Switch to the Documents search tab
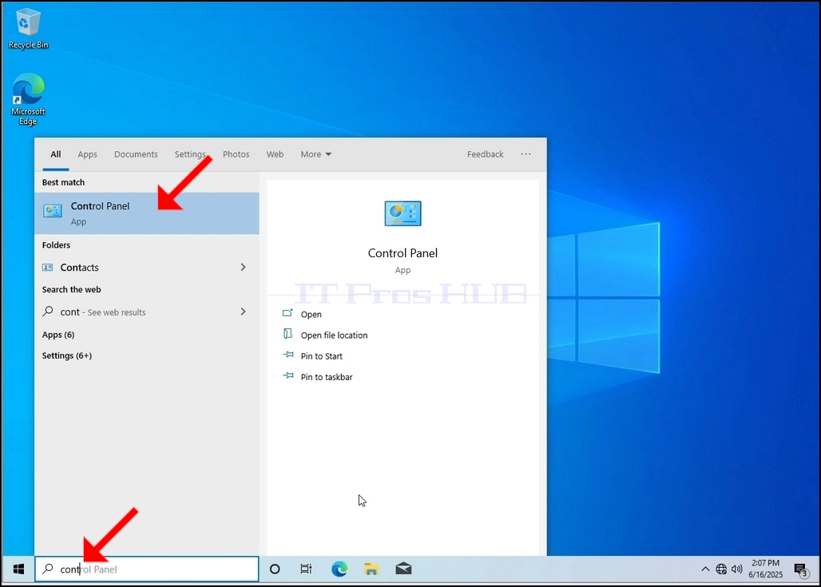The image size is (821, 587). tap(136, 154)
